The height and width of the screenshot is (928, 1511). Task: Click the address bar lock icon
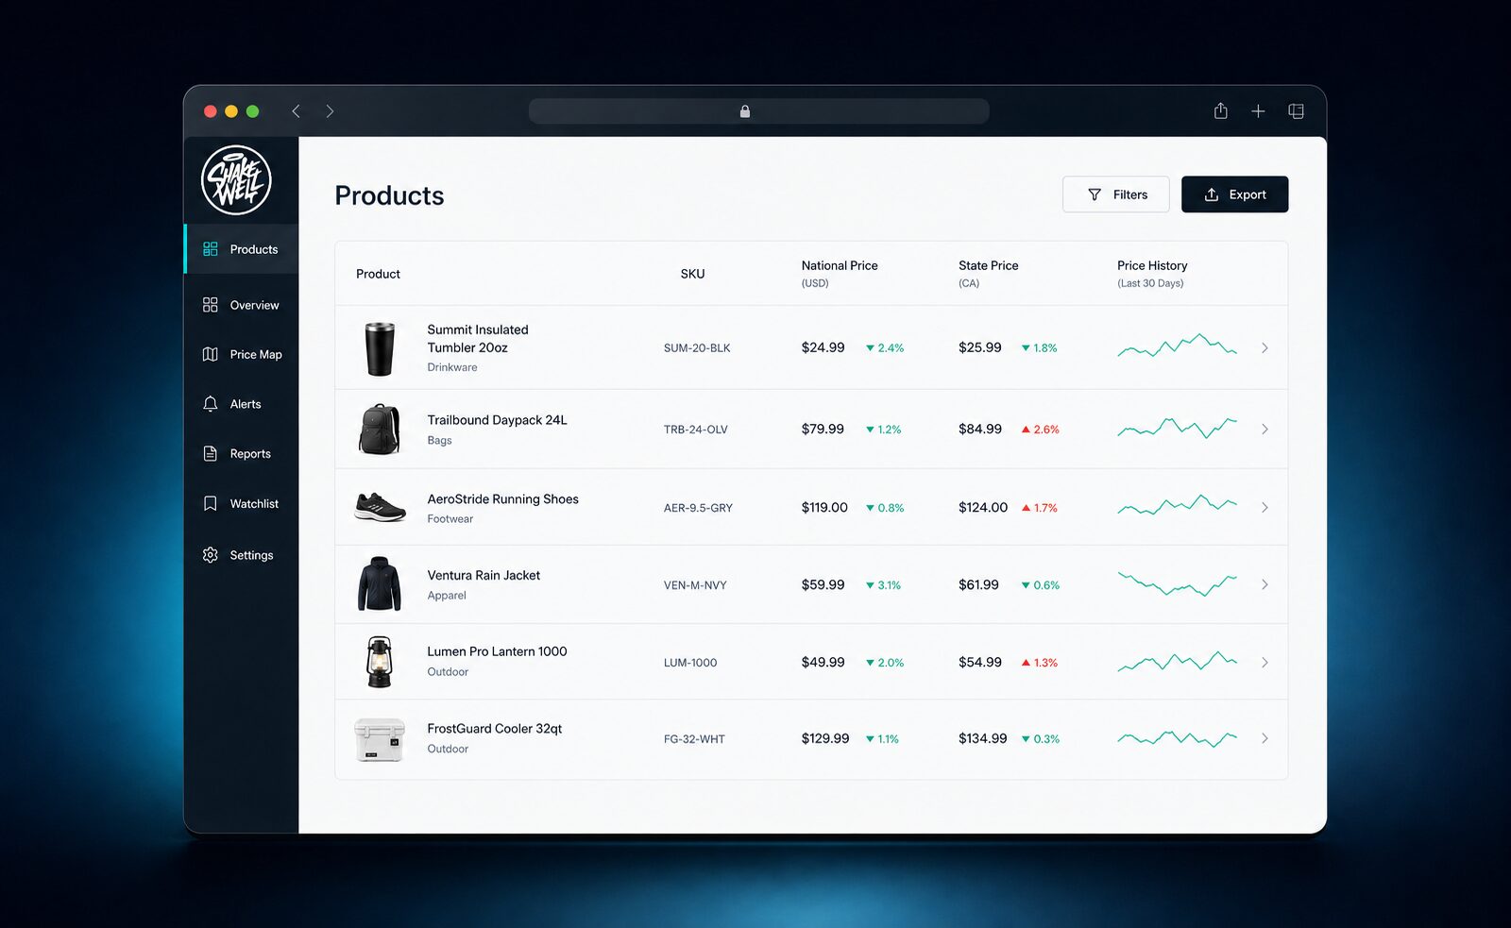pyautogui.click(x=745, y=111)
